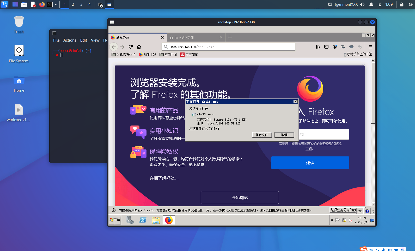Open the Firefox account icon in toolbar
415x251 pixels.
coord(335,47)
